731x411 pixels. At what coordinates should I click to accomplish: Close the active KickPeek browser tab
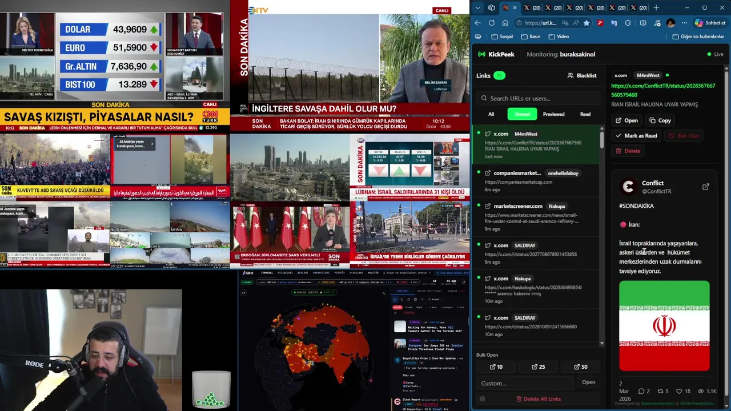click(x=515, y=7)
